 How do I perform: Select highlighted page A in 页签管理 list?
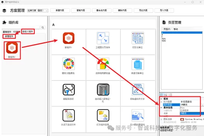coord(181,33)
